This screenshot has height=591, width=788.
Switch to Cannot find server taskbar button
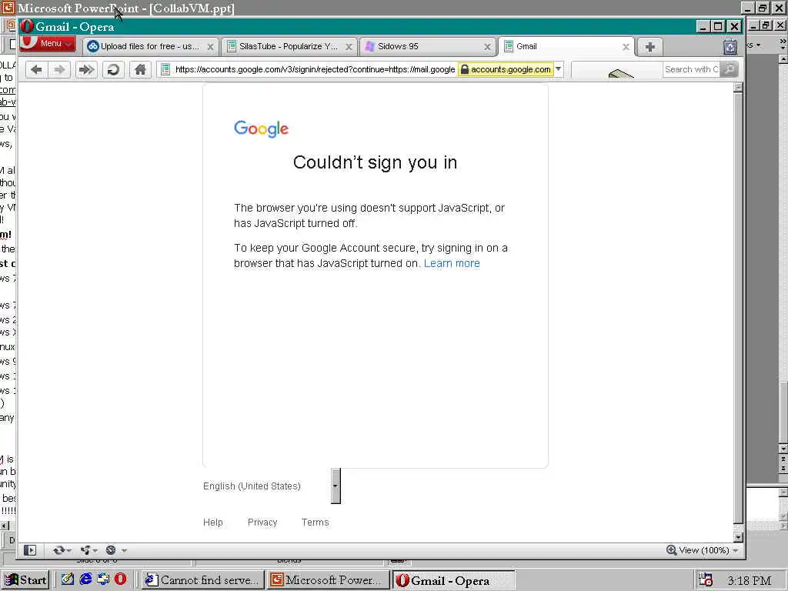point(202,580)
